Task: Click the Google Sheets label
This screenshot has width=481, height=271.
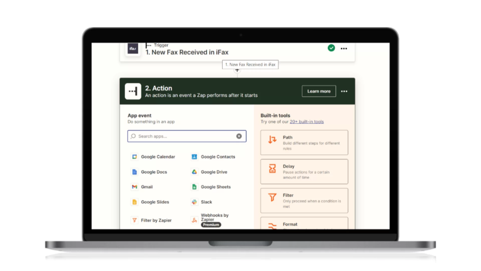Action: [216, 187]
